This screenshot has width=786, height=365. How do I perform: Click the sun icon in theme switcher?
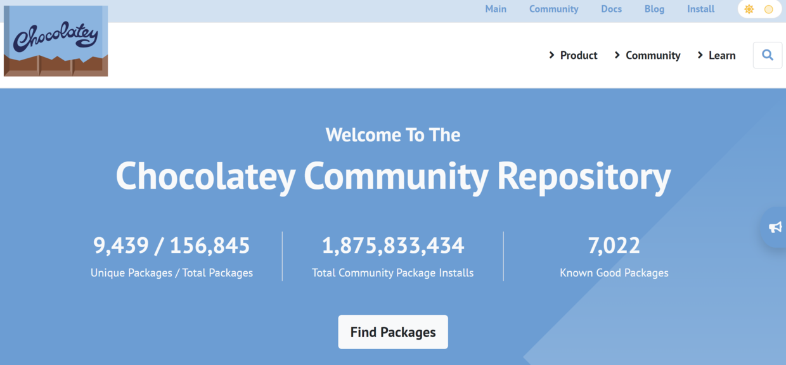pos(749,10)
